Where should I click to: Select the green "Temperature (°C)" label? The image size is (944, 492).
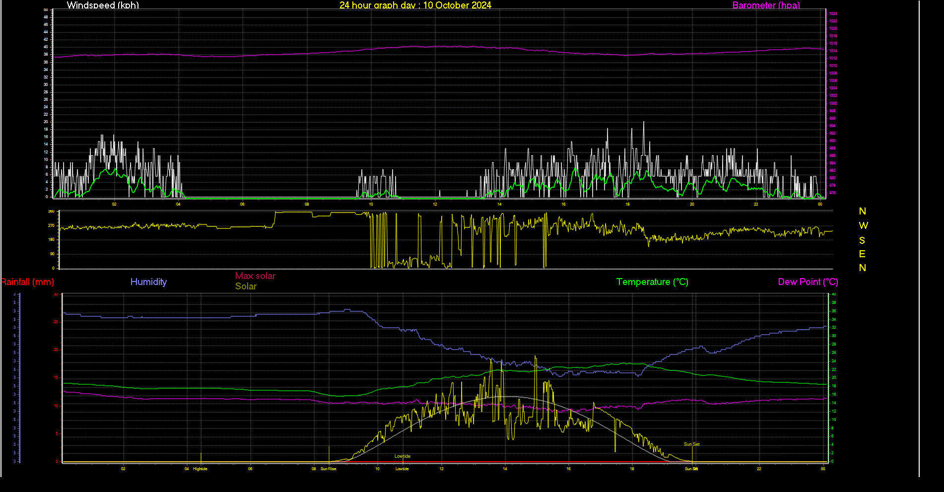(x=652, y=282)
